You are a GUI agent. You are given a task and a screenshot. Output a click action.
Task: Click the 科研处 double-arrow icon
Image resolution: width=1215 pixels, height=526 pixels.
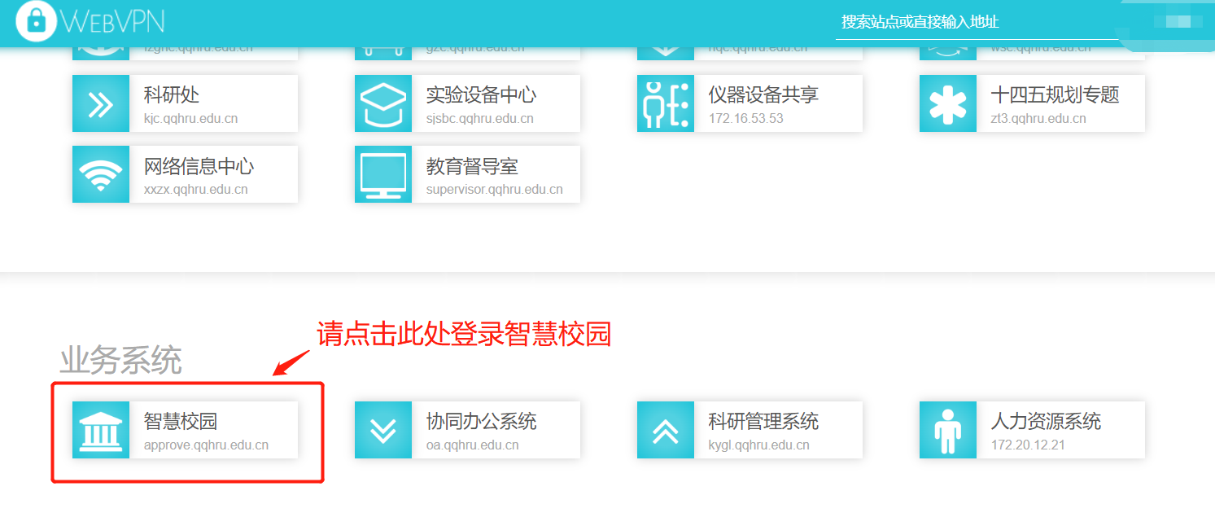pyautogui.click(x=101, y=103)
